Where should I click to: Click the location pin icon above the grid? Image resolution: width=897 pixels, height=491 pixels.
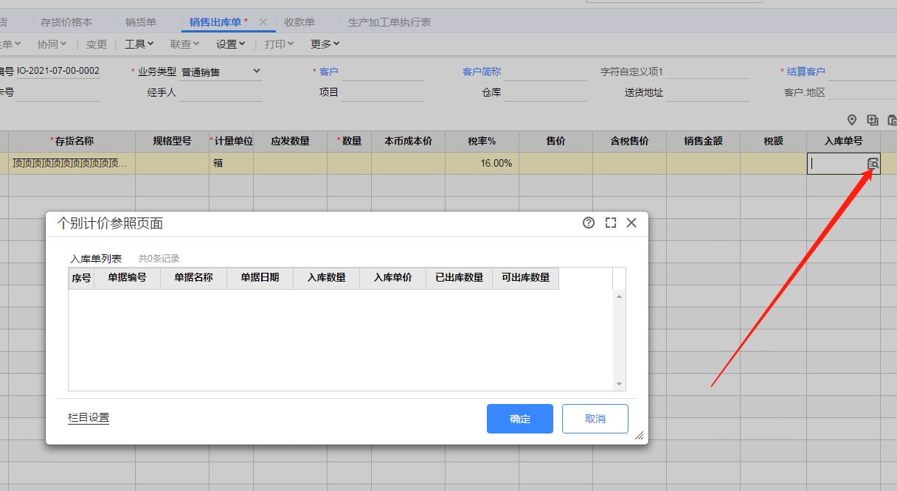[852, 120]
